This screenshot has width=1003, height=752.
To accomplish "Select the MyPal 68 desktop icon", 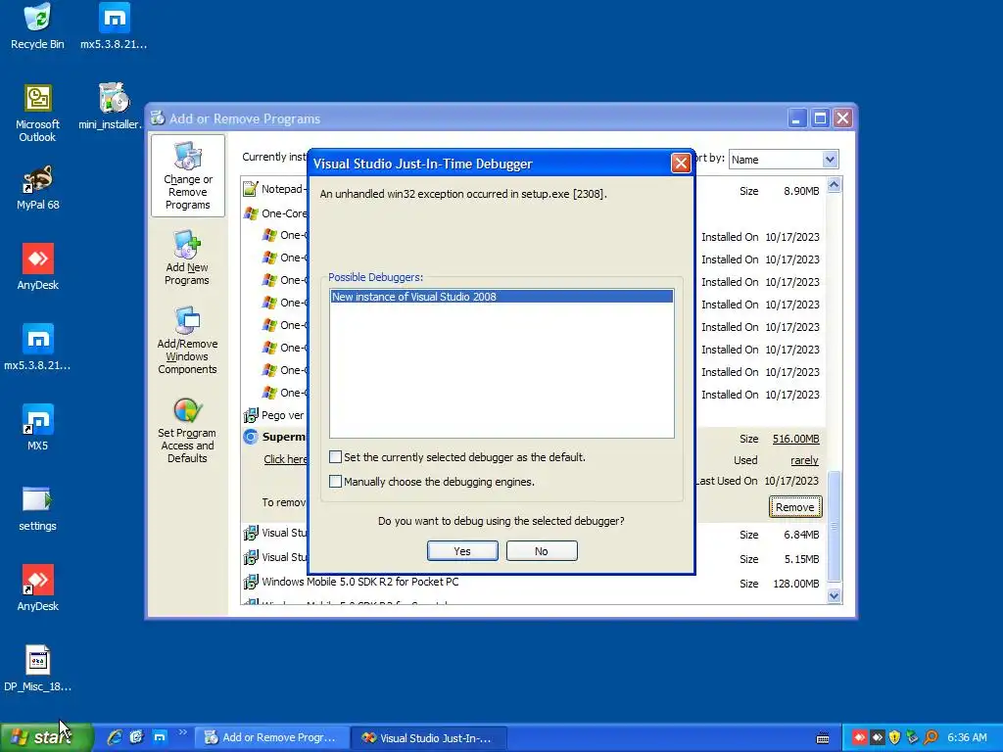I will click(37, 188).
